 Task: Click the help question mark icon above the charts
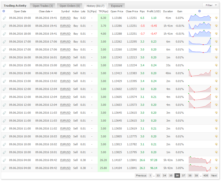(x=199, y=11)
